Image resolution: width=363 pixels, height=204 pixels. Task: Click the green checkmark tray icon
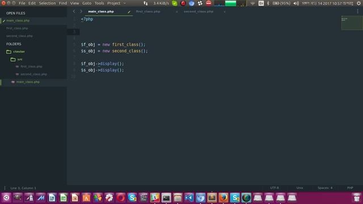pyautogui.click(x=175, y=3)
